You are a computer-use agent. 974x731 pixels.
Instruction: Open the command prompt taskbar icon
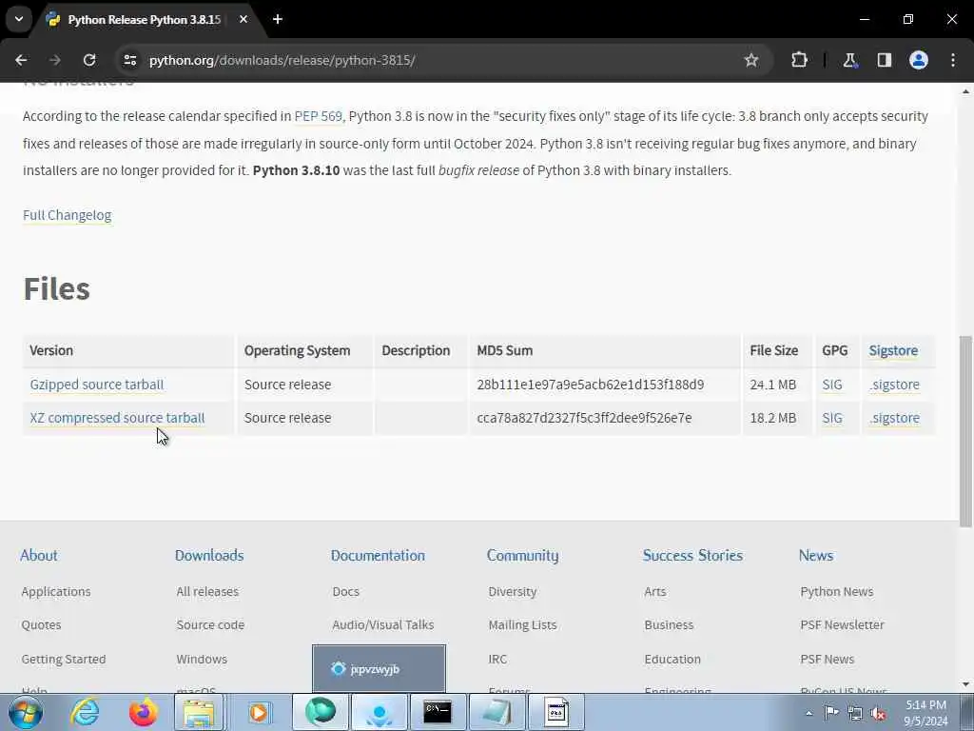point(438,712)
